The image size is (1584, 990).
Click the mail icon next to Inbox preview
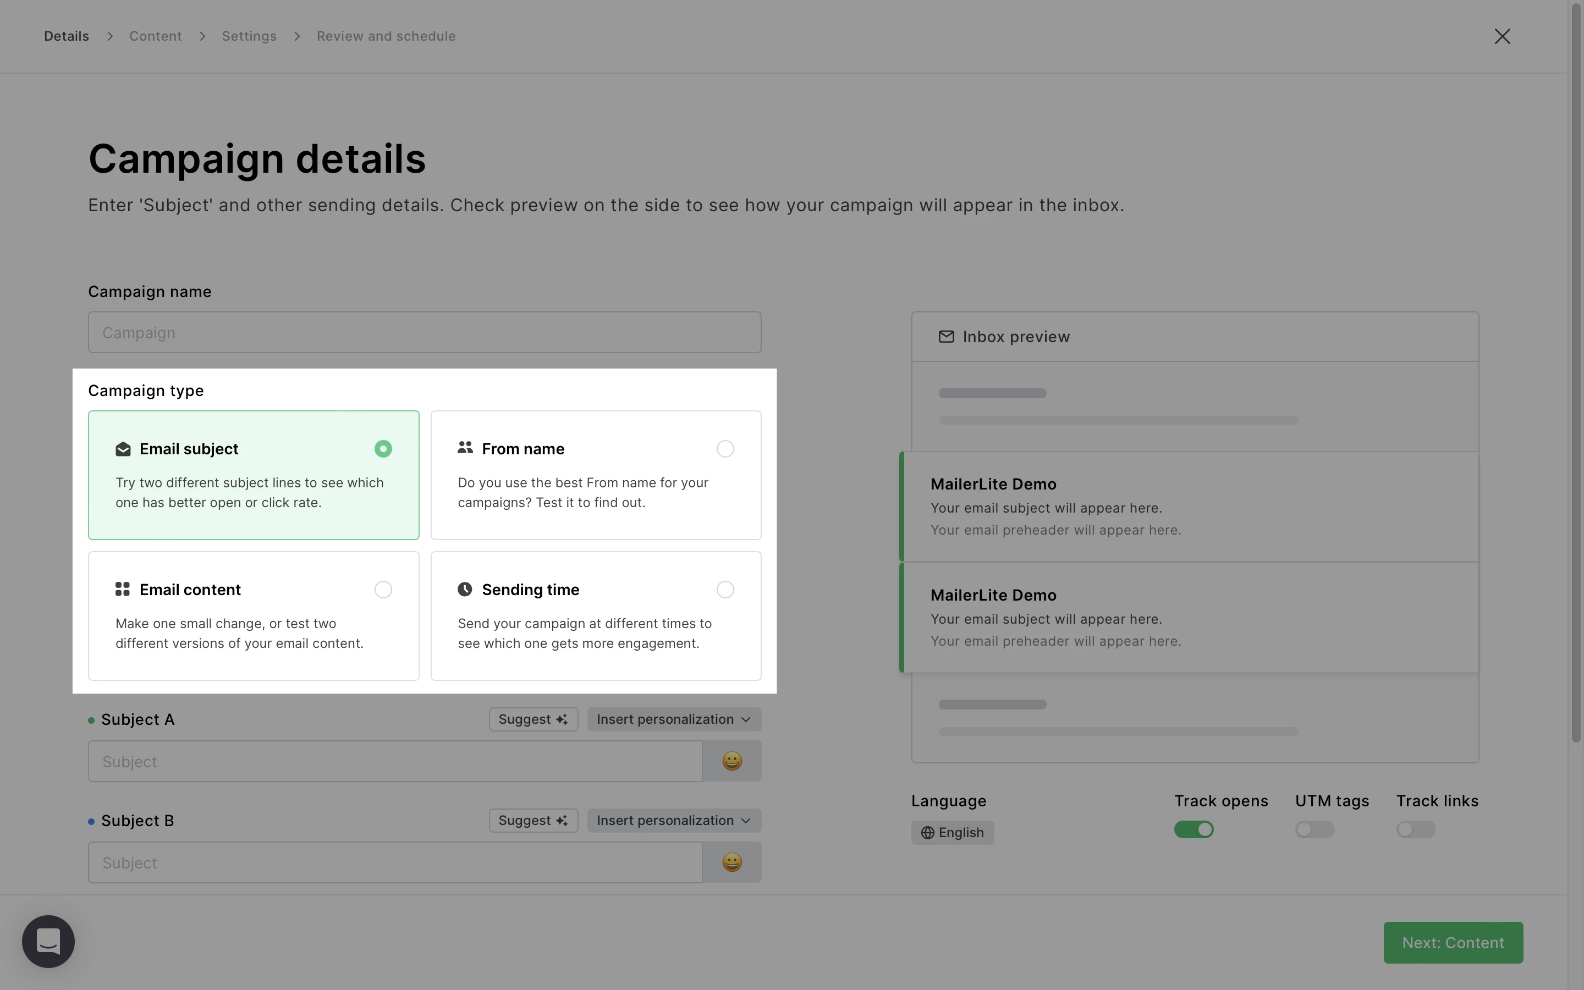coord(946,337)
